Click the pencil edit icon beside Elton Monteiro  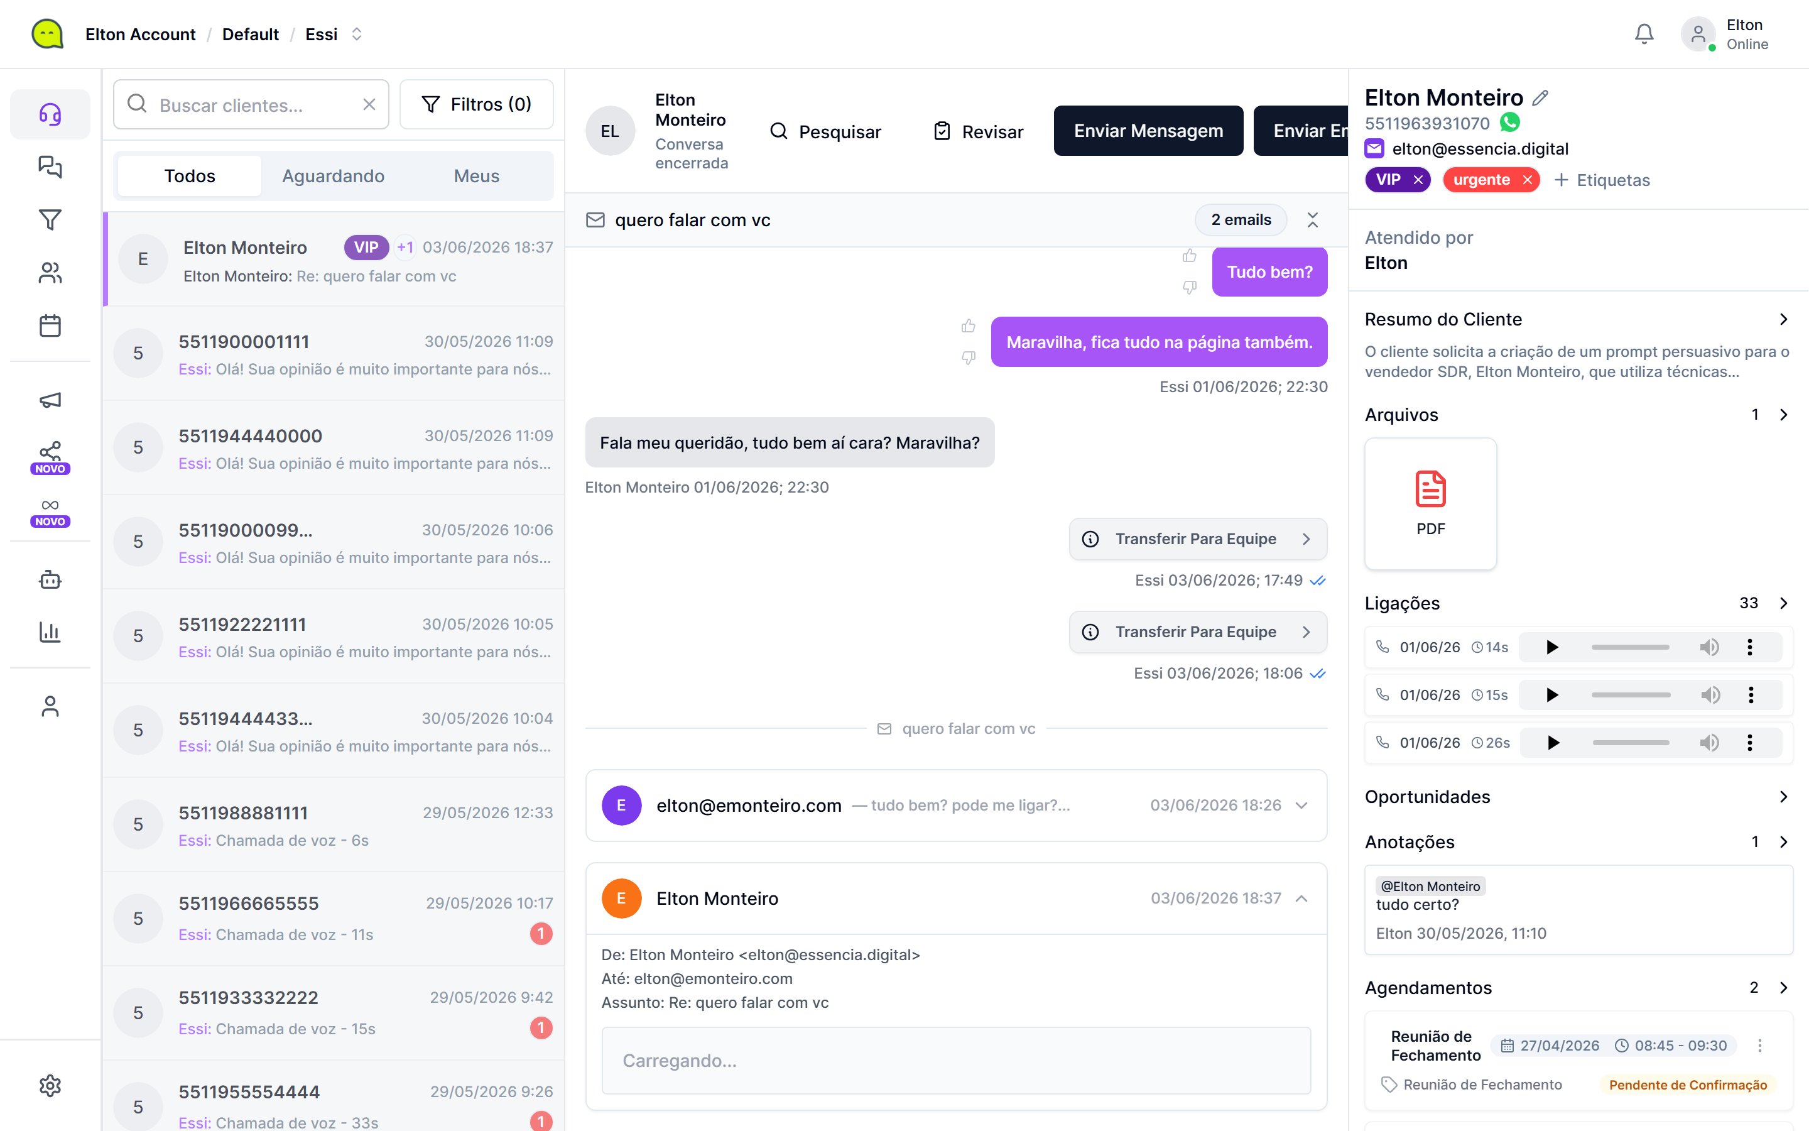point(1541,98)
